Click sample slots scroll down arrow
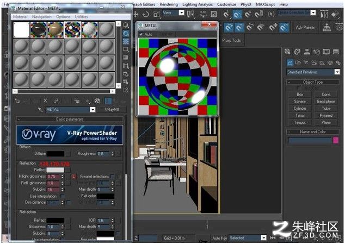 [x=118, y=86]
